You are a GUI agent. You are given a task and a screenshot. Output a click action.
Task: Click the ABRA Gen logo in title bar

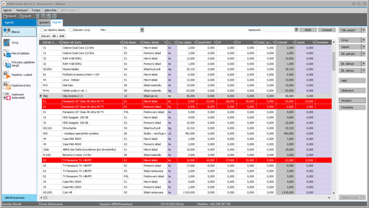[x=3, y=4]
